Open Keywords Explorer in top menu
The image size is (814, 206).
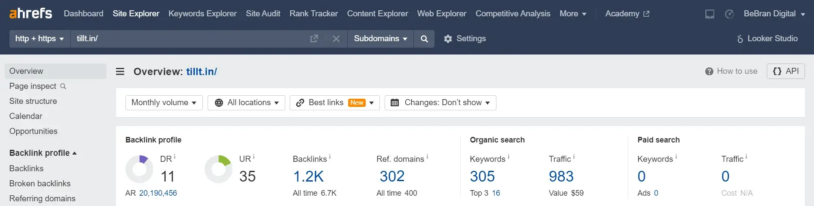pyautogui.click(x=202, y=14)
